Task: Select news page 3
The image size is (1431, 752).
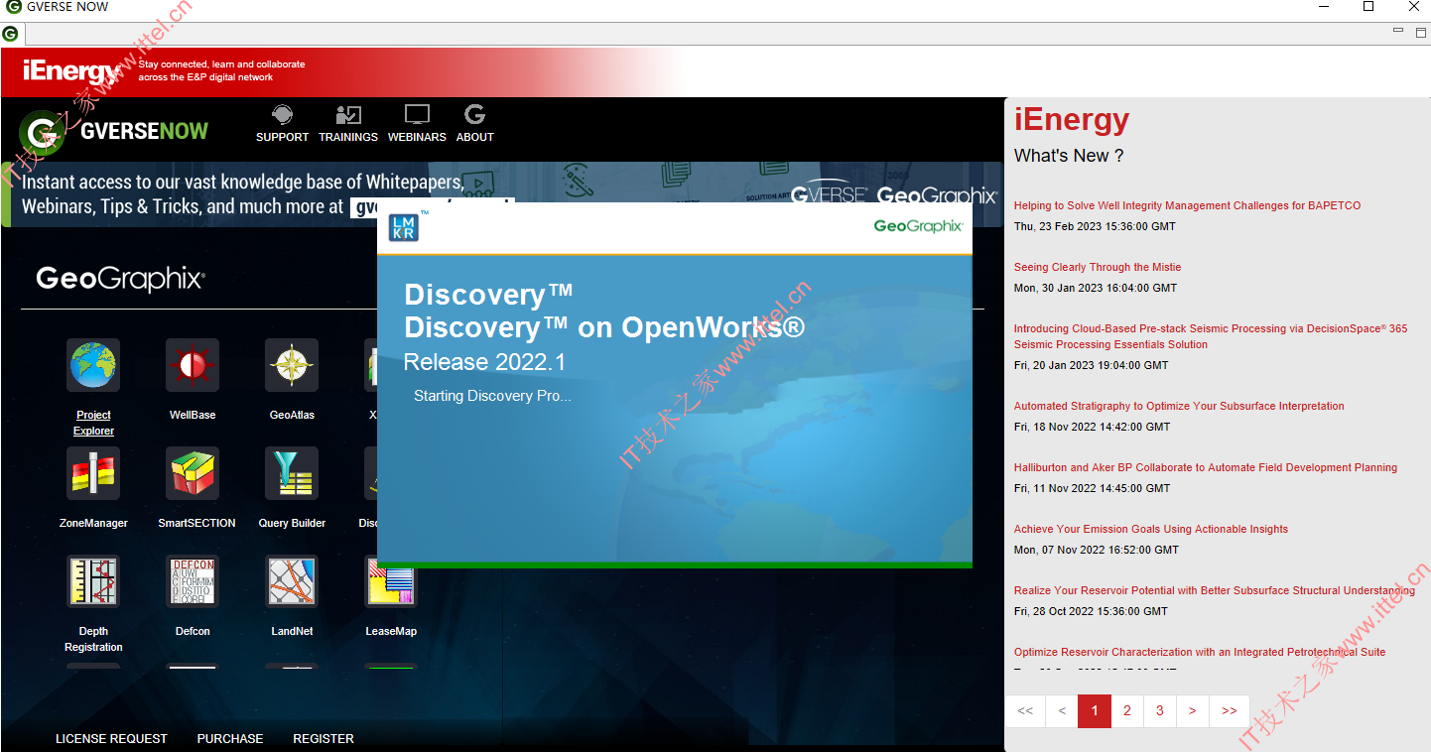Action: tap(1160, 711)
